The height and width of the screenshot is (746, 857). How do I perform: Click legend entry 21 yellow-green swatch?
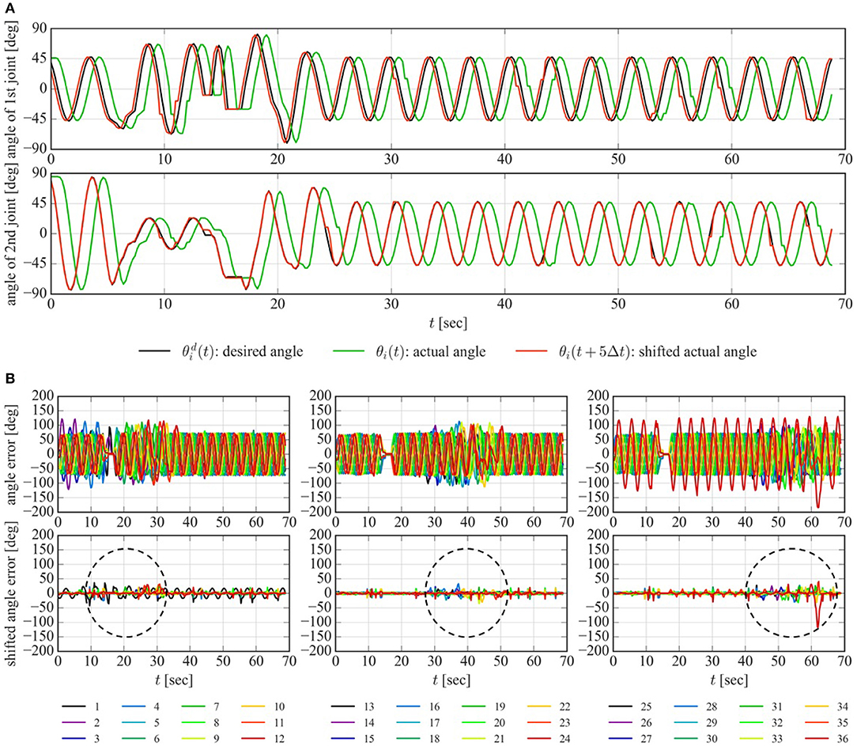474,738
